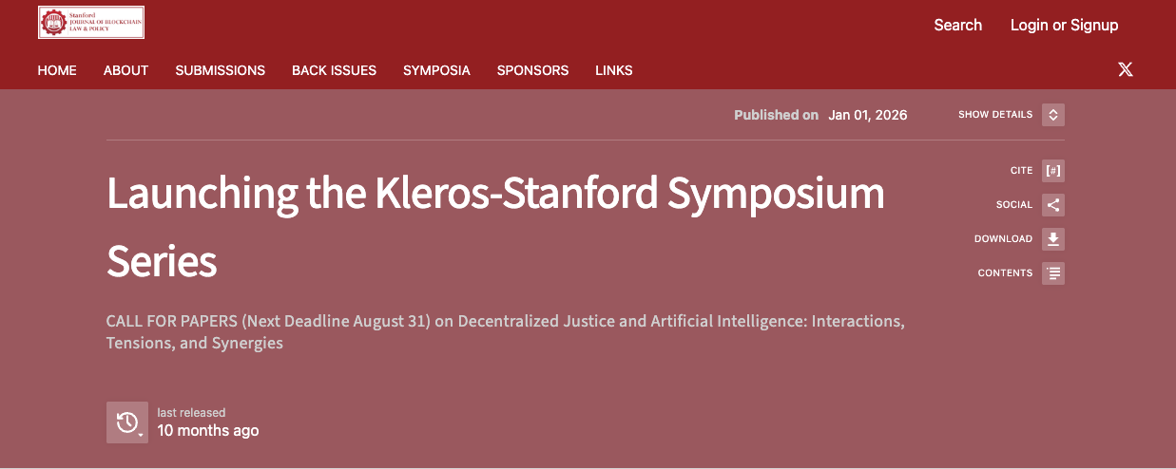Open the Contents list icon
This screenshot has height=469, width=1176.
click(1052, 273)
